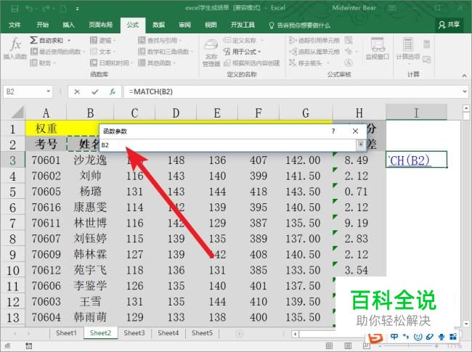This screenshot has width=472, height=352.
Task: Open the AutoSum dropdown arrow
Action: [69, 41]
